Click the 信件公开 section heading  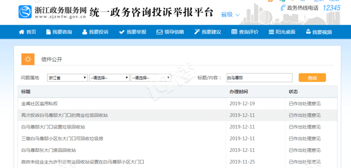(x=52, y=60)
